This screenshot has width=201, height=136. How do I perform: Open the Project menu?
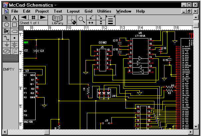(x=42, y=11)
